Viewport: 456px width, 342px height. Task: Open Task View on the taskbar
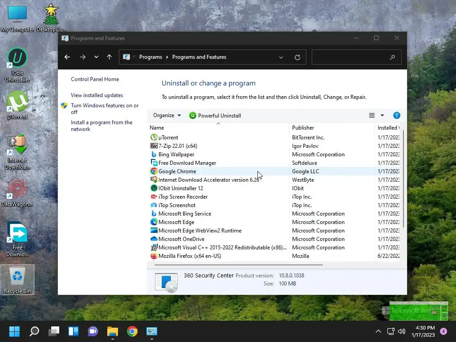tap(54, 331)
